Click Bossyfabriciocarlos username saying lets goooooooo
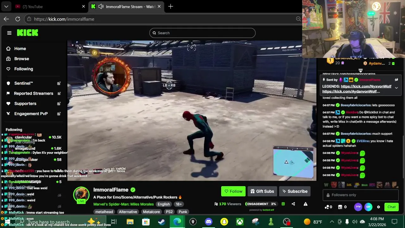The height and width of the screenshot is (228, 405). point(356,105)
